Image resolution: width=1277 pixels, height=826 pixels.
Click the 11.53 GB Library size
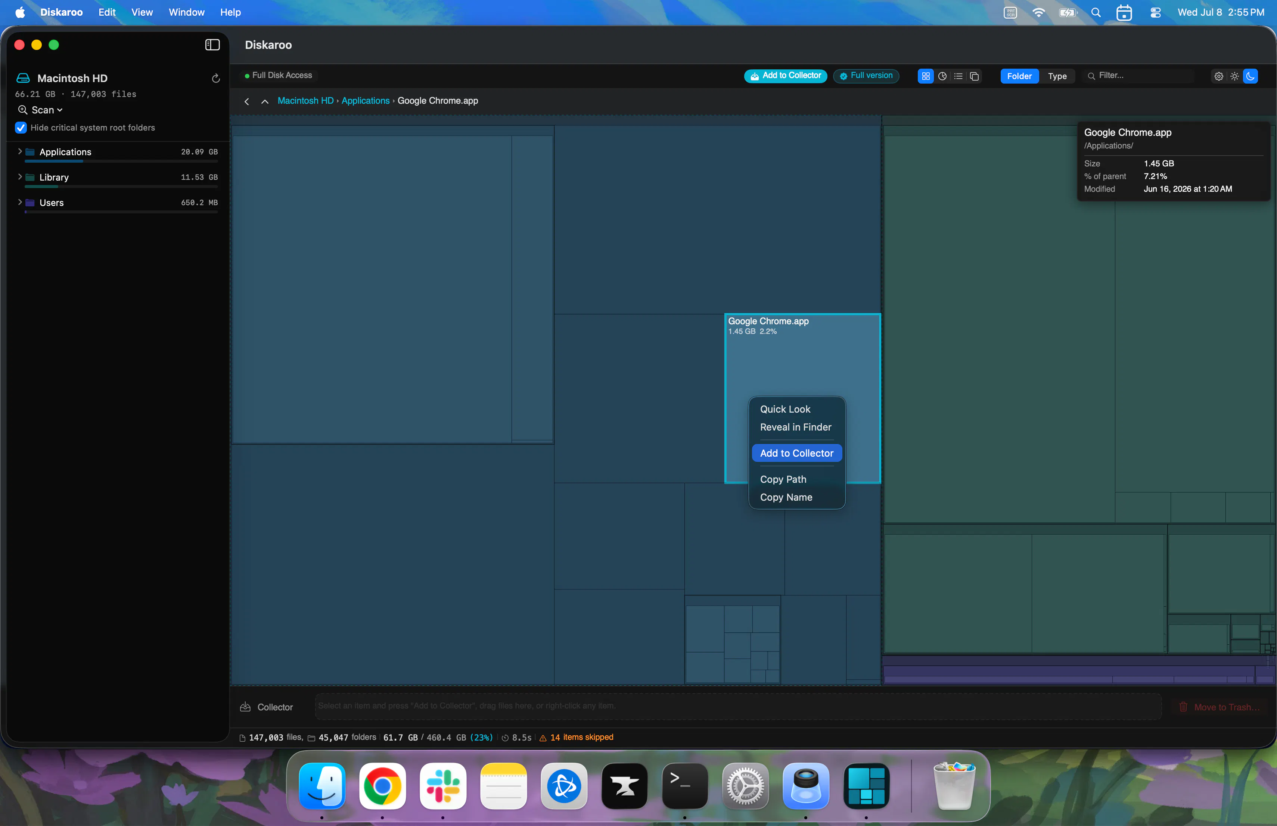click(x=199, y=178)
